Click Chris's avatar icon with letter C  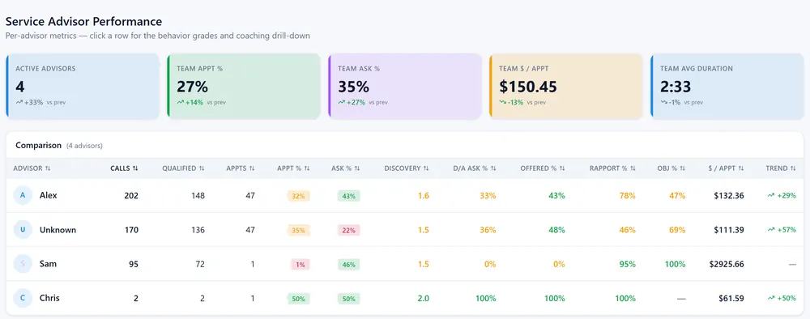[22, 298]
